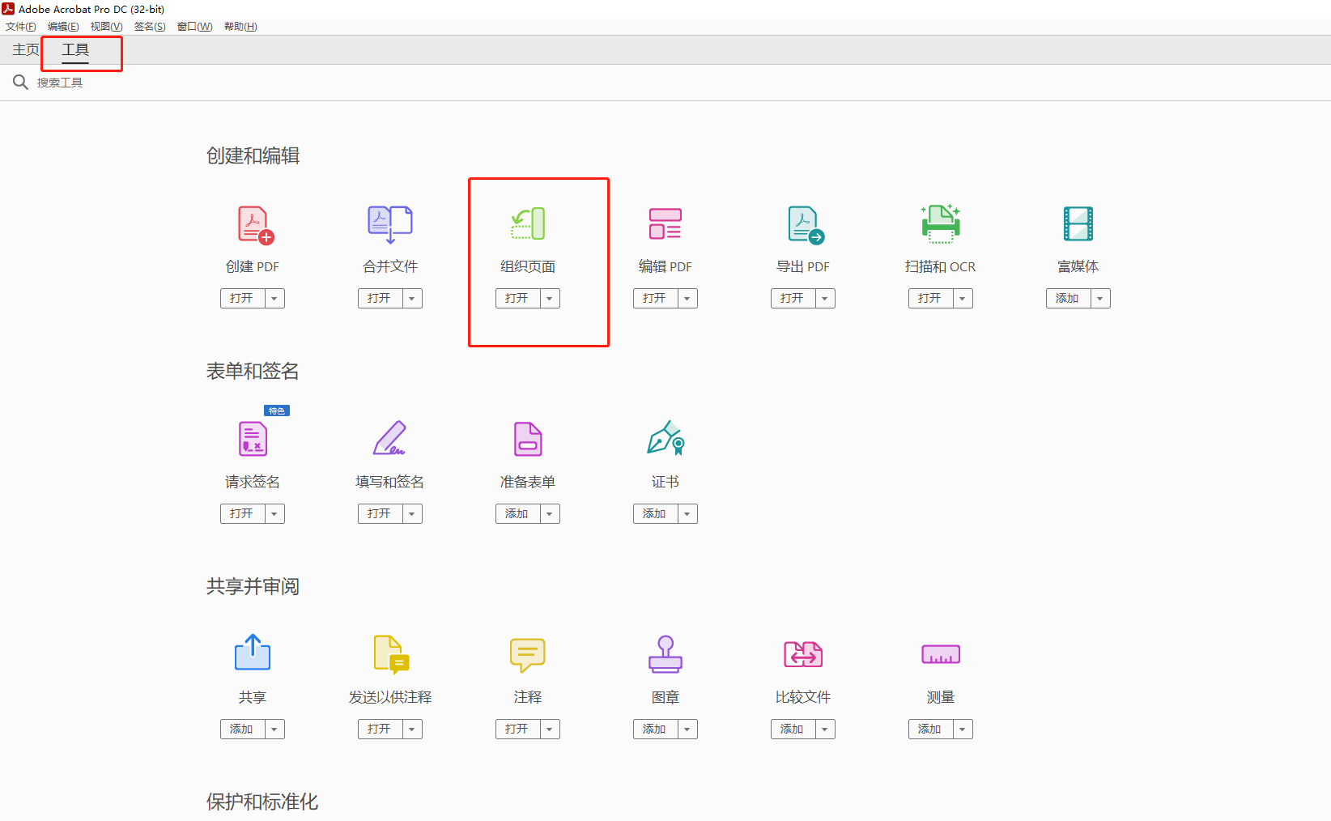1331x821 pixels.
Task: Click 打开 button under 导出 PDF
Action: (793, 299)
